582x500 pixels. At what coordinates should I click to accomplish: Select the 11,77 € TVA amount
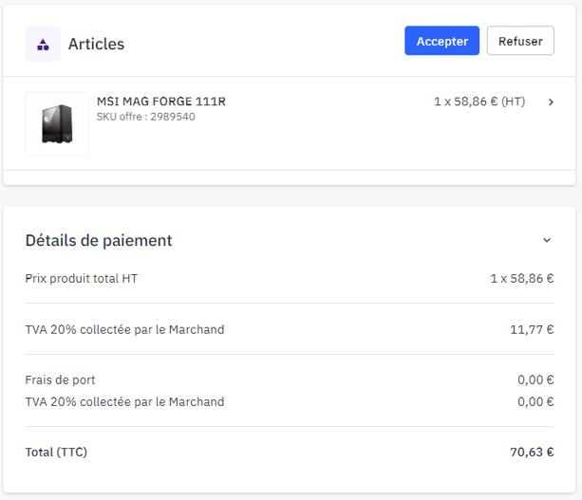click(x=532, y=329)
